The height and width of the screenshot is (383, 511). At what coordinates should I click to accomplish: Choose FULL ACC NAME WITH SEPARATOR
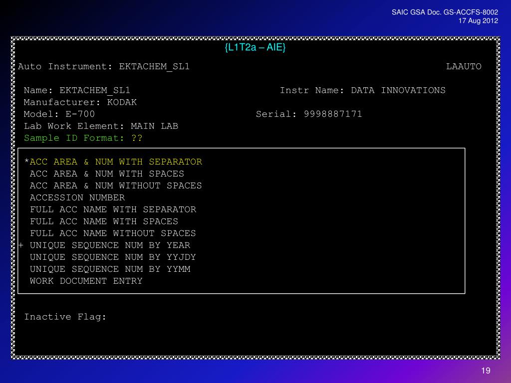point(113,209)
